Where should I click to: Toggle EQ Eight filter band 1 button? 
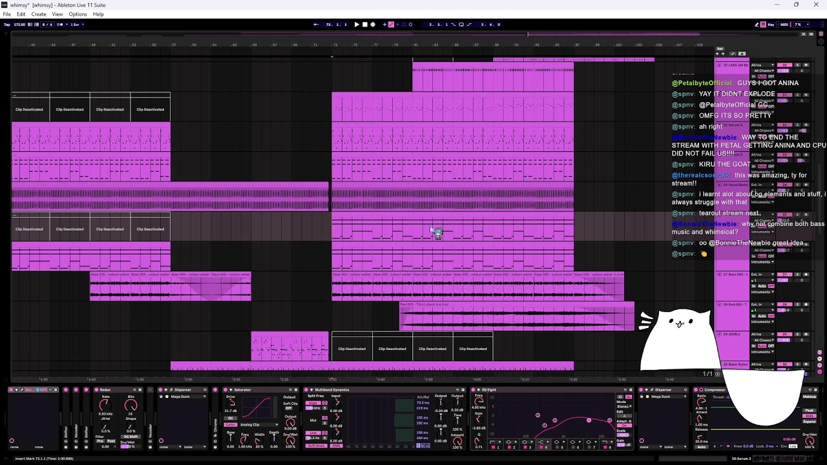[493, 447]
